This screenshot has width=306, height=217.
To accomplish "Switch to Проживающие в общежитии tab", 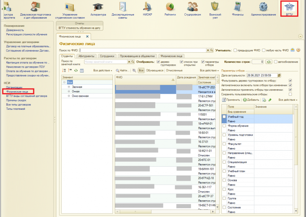I will (137, 56).
